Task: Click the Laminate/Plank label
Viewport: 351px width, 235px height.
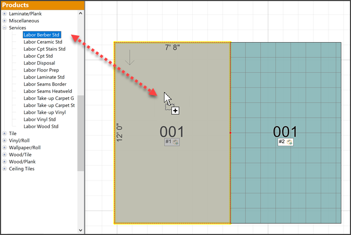Action: (x=25, y=14)
